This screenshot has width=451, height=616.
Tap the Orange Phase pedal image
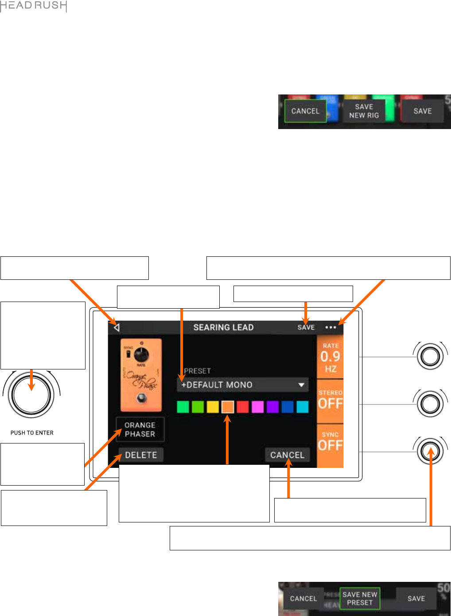click(x=141, y=376)
